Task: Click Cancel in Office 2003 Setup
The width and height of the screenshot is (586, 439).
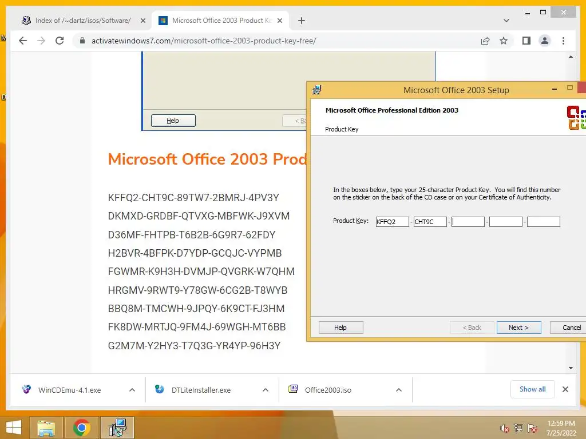Action: (568, 328)
